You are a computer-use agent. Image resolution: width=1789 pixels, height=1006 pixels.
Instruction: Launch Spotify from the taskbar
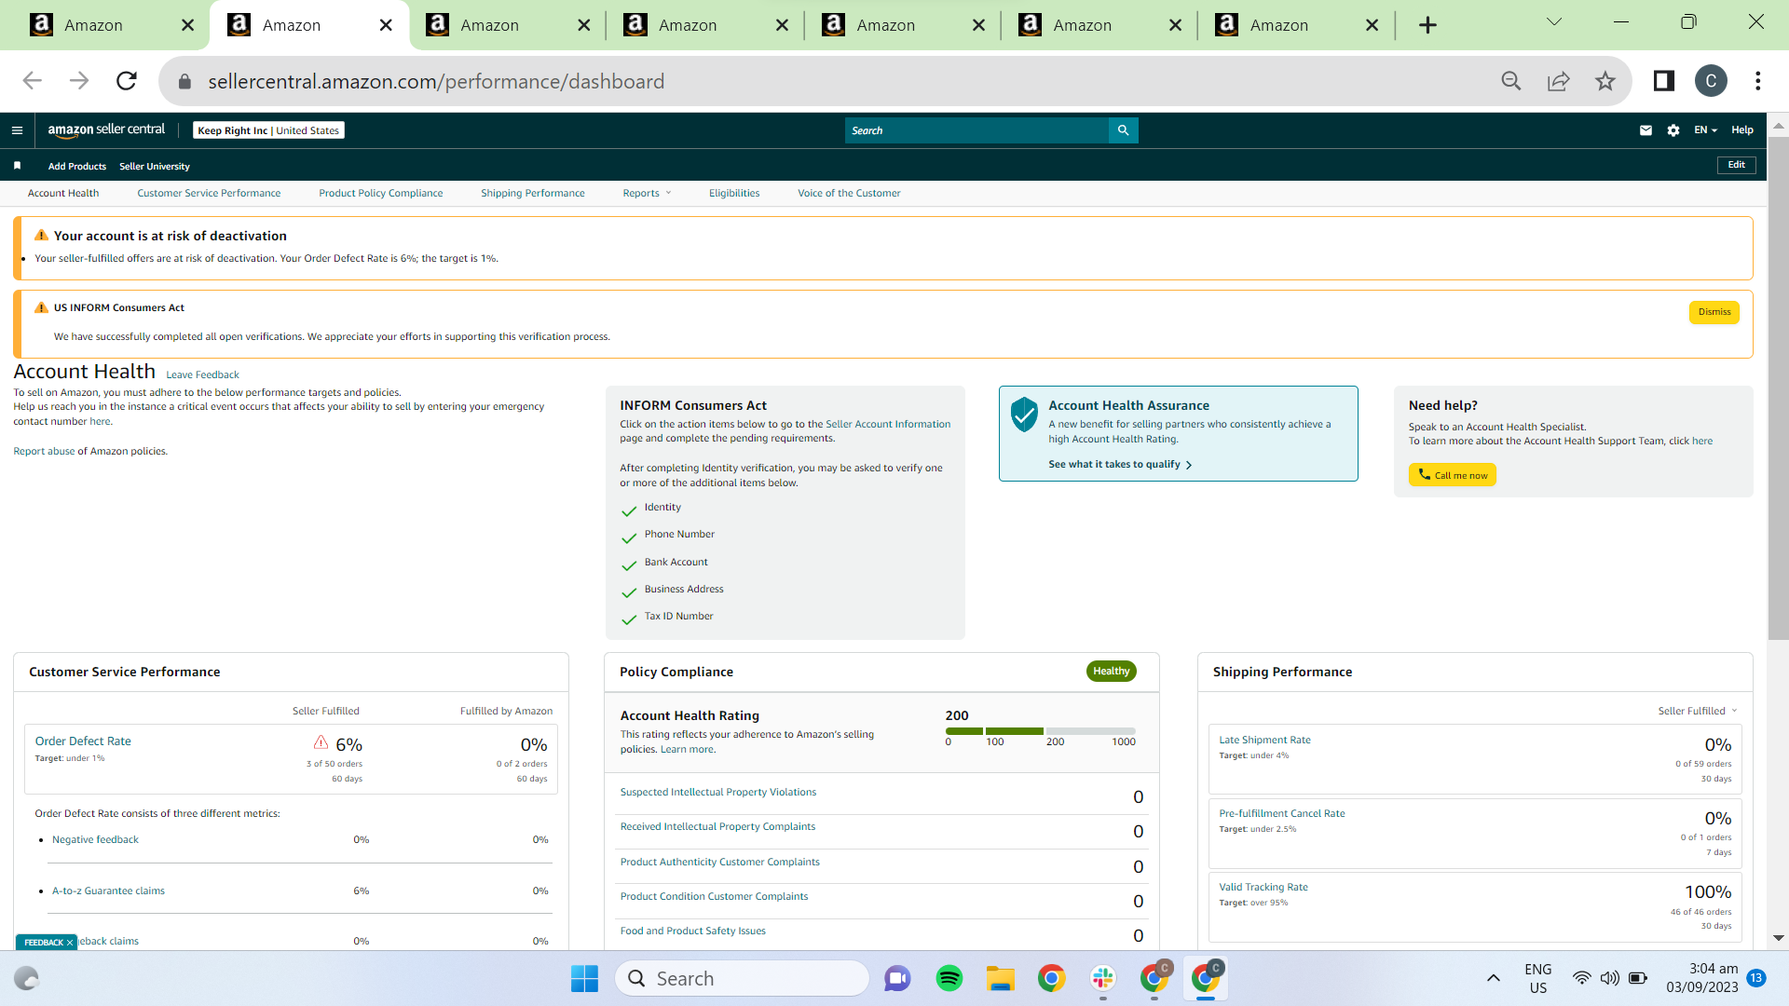(x=949, y=978)
